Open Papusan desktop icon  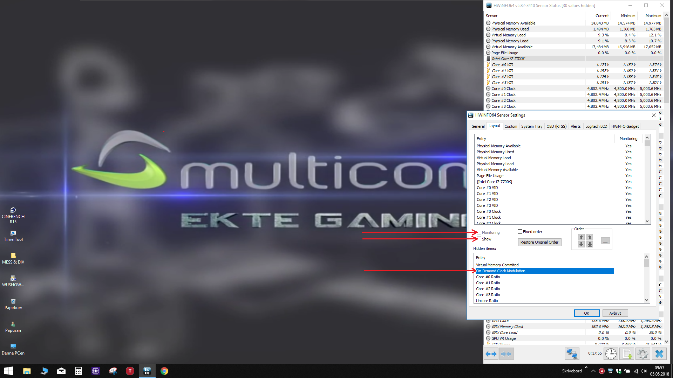click(x=13, y=327)
